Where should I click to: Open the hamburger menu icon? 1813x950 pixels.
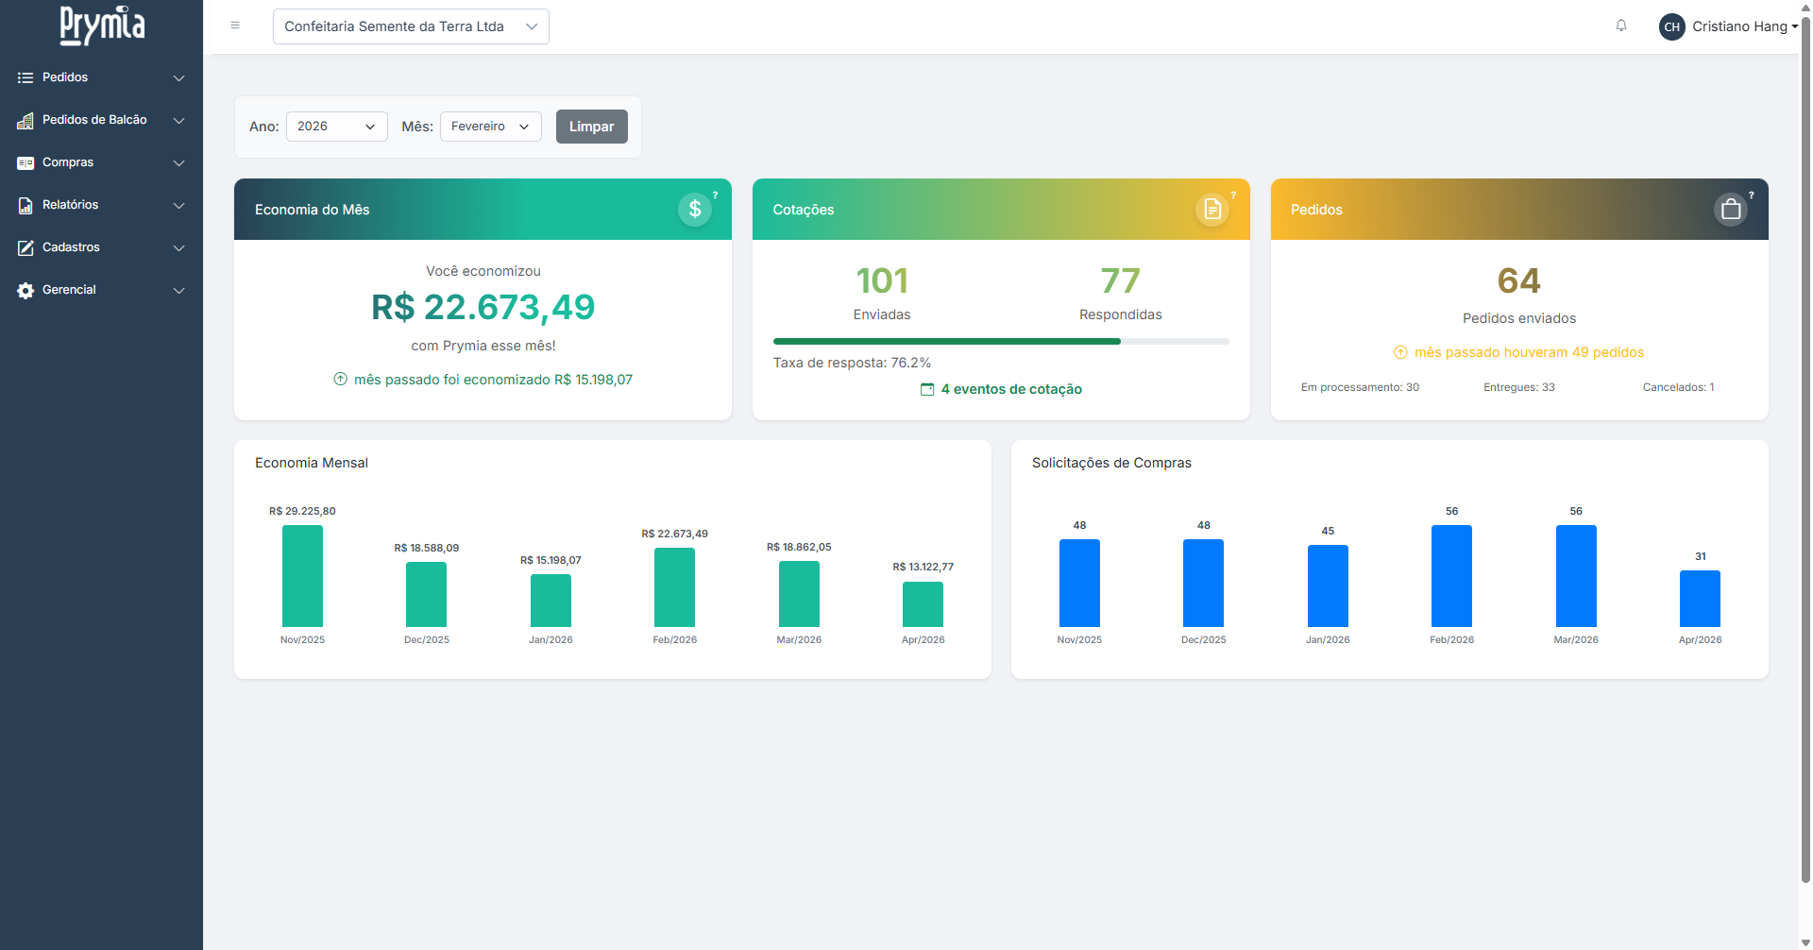234,25
